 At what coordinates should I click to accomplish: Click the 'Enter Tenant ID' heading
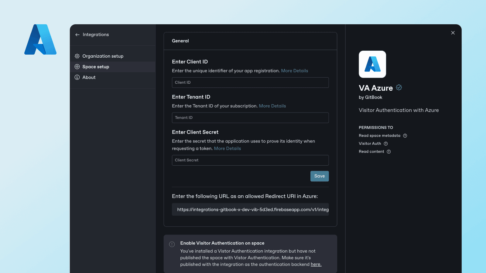click(191, 97)
